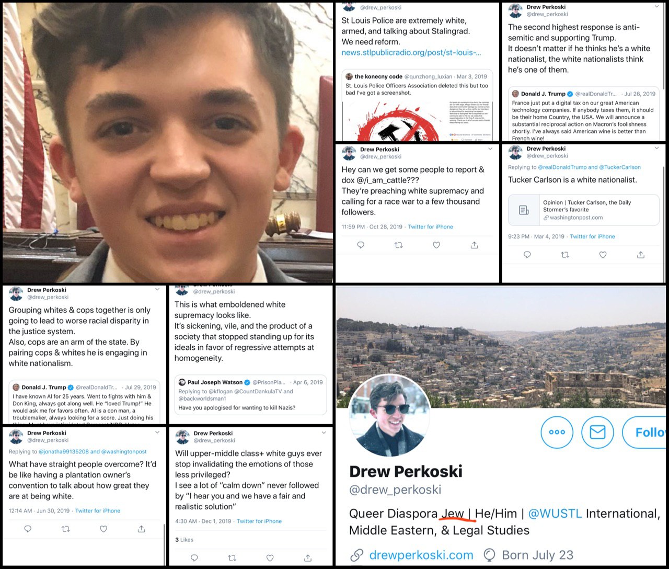The image size is (669, 569).
Task: Expand chevron menu on Tucker Carlson tweet
Action: point(657,148)
